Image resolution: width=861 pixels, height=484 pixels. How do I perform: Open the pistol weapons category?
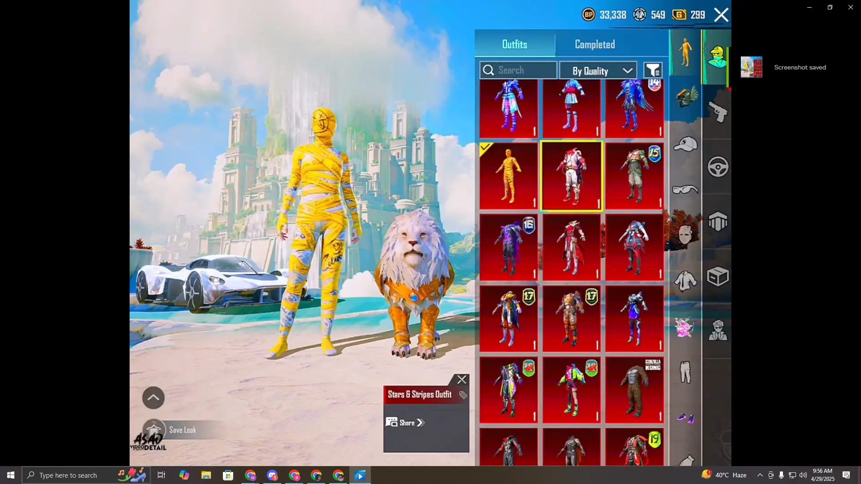tap(717, 112)
